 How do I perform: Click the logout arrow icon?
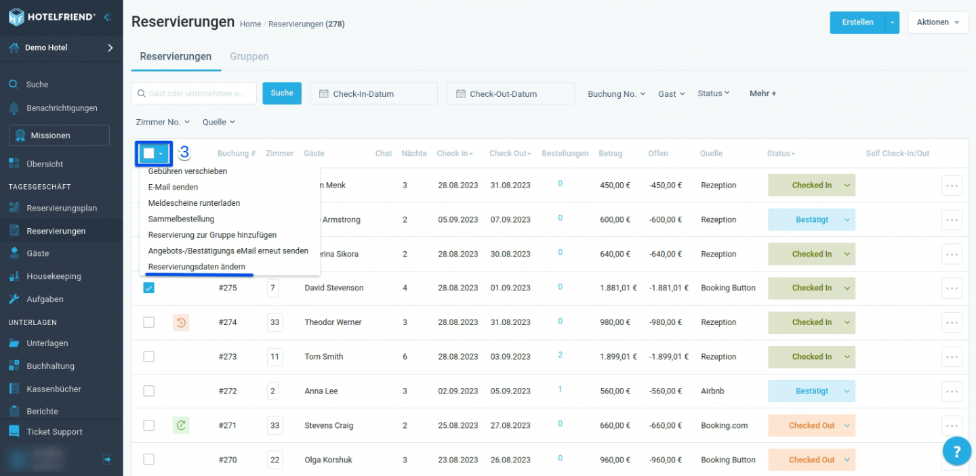(107, 459)
